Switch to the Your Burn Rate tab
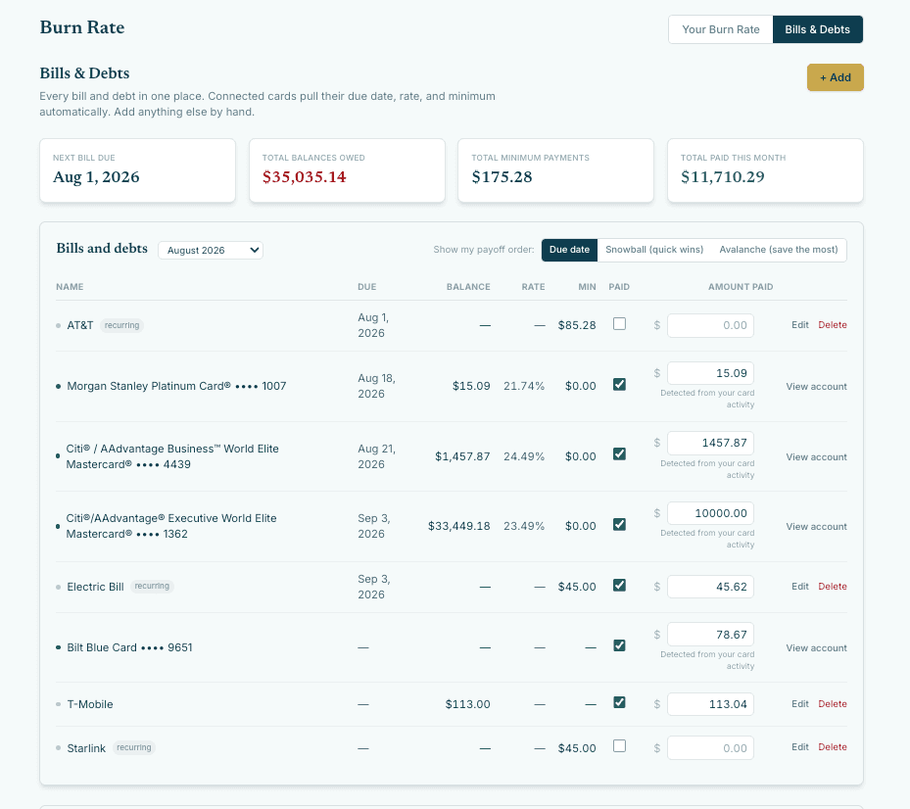 click(x=720, y=29)
